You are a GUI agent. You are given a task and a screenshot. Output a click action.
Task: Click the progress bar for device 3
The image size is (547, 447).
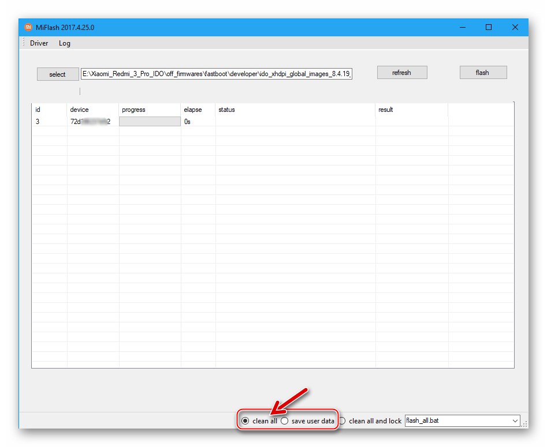click(150, 121)
